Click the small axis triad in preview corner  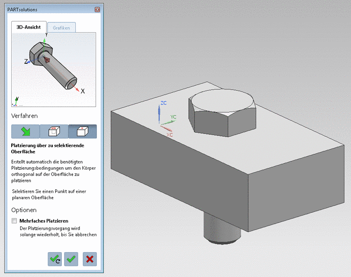click(16, 102)
